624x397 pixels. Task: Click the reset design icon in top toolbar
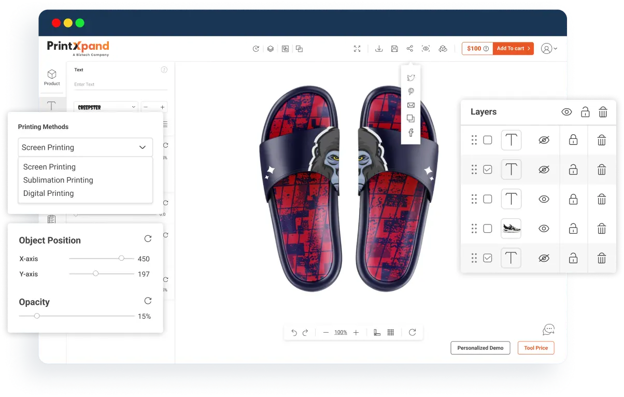pyautogui.click(x=256, y=49)
